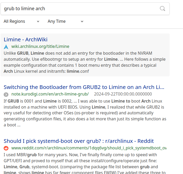Open Switching the Bootloader from GRUB2 to Limine result
Image resolution: width=183 pixels, height=174 pixels.
84,87
